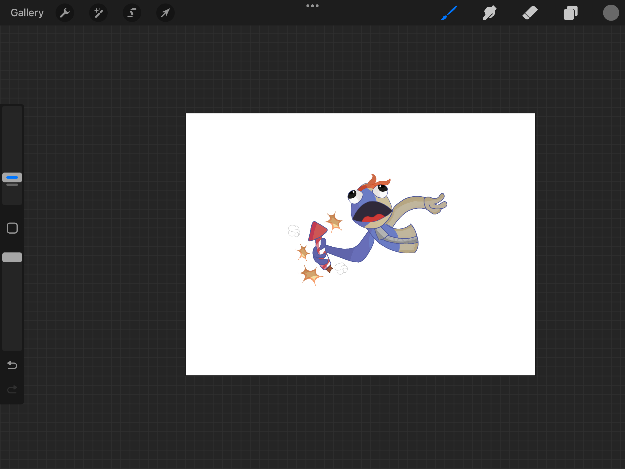Image resolution: width=625 pixels, height=469 pixels.
Task: Open the Layers panel
Action: pos(571,13)
